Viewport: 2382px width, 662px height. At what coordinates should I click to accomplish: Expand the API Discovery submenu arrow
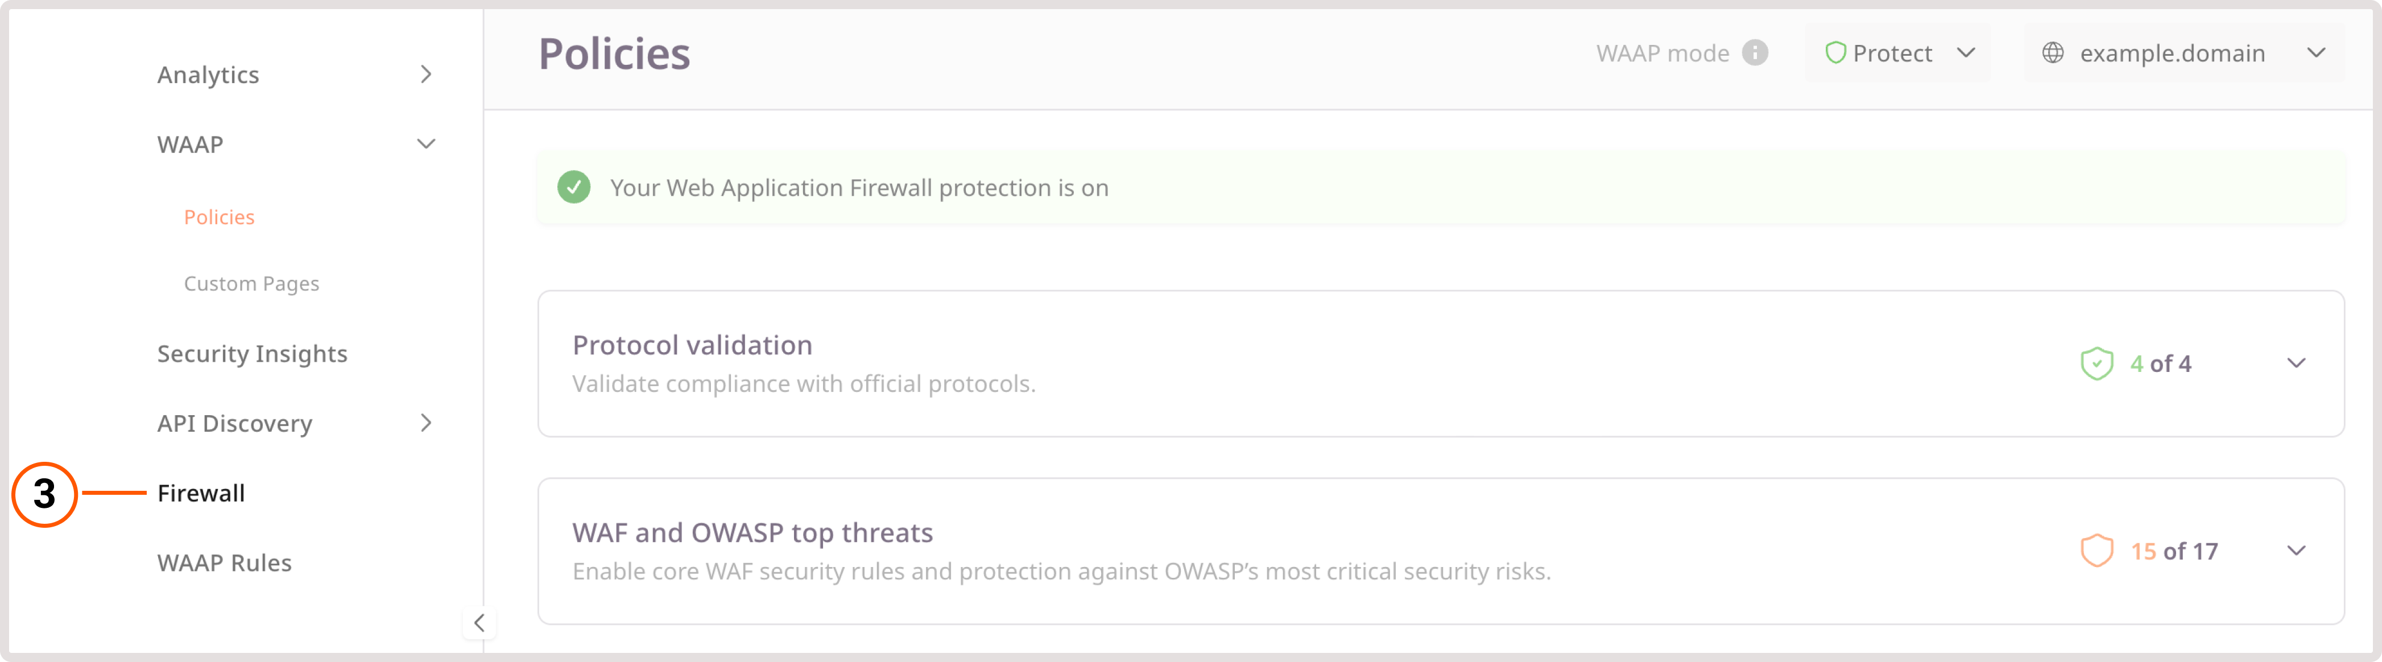425,424
